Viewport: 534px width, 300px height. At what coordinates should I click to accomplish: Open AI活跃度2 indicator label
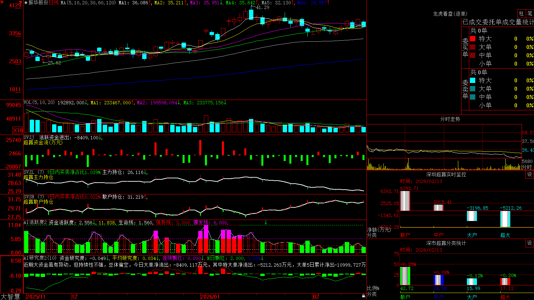[x=35, y=223]
